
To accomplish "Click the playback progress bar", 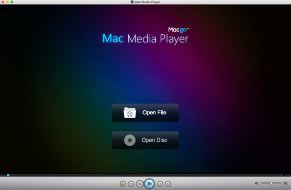I will 145,175.
